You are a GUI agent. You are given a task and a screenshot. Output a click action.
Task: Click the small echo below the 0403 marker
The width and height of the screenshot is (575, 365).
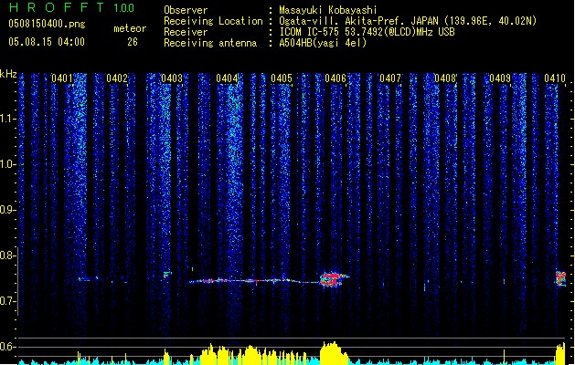(x=167, y=275)
